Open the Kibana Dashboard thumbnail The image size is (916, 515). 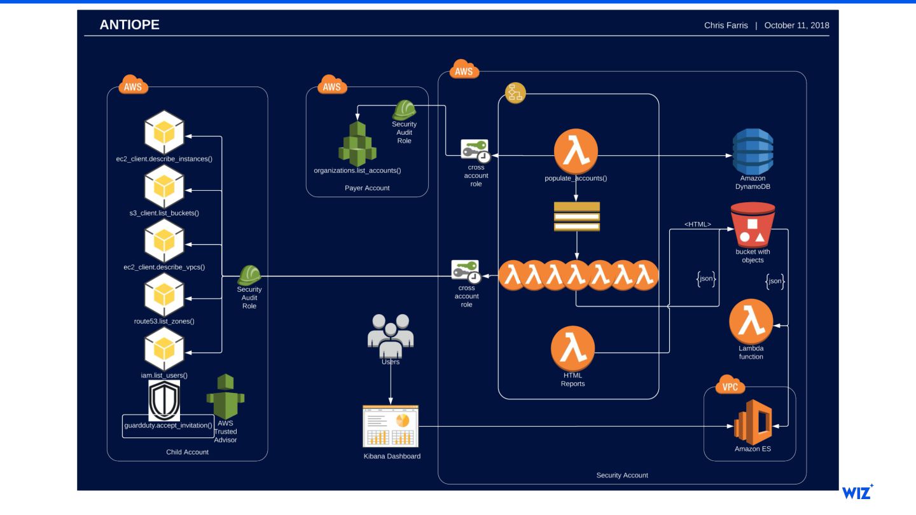[x=391, y=426]
